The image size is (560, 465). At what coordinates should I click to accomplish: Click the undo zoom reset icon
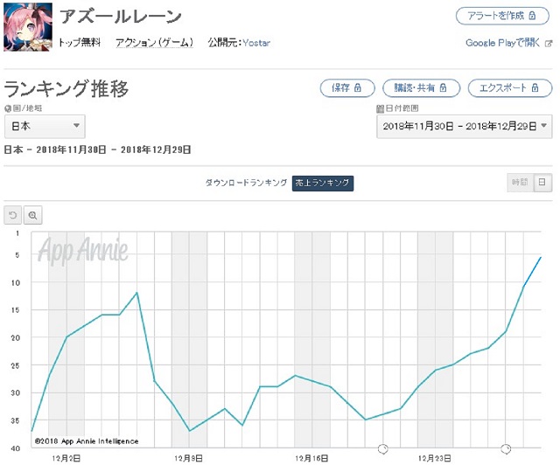click(13, 215)
